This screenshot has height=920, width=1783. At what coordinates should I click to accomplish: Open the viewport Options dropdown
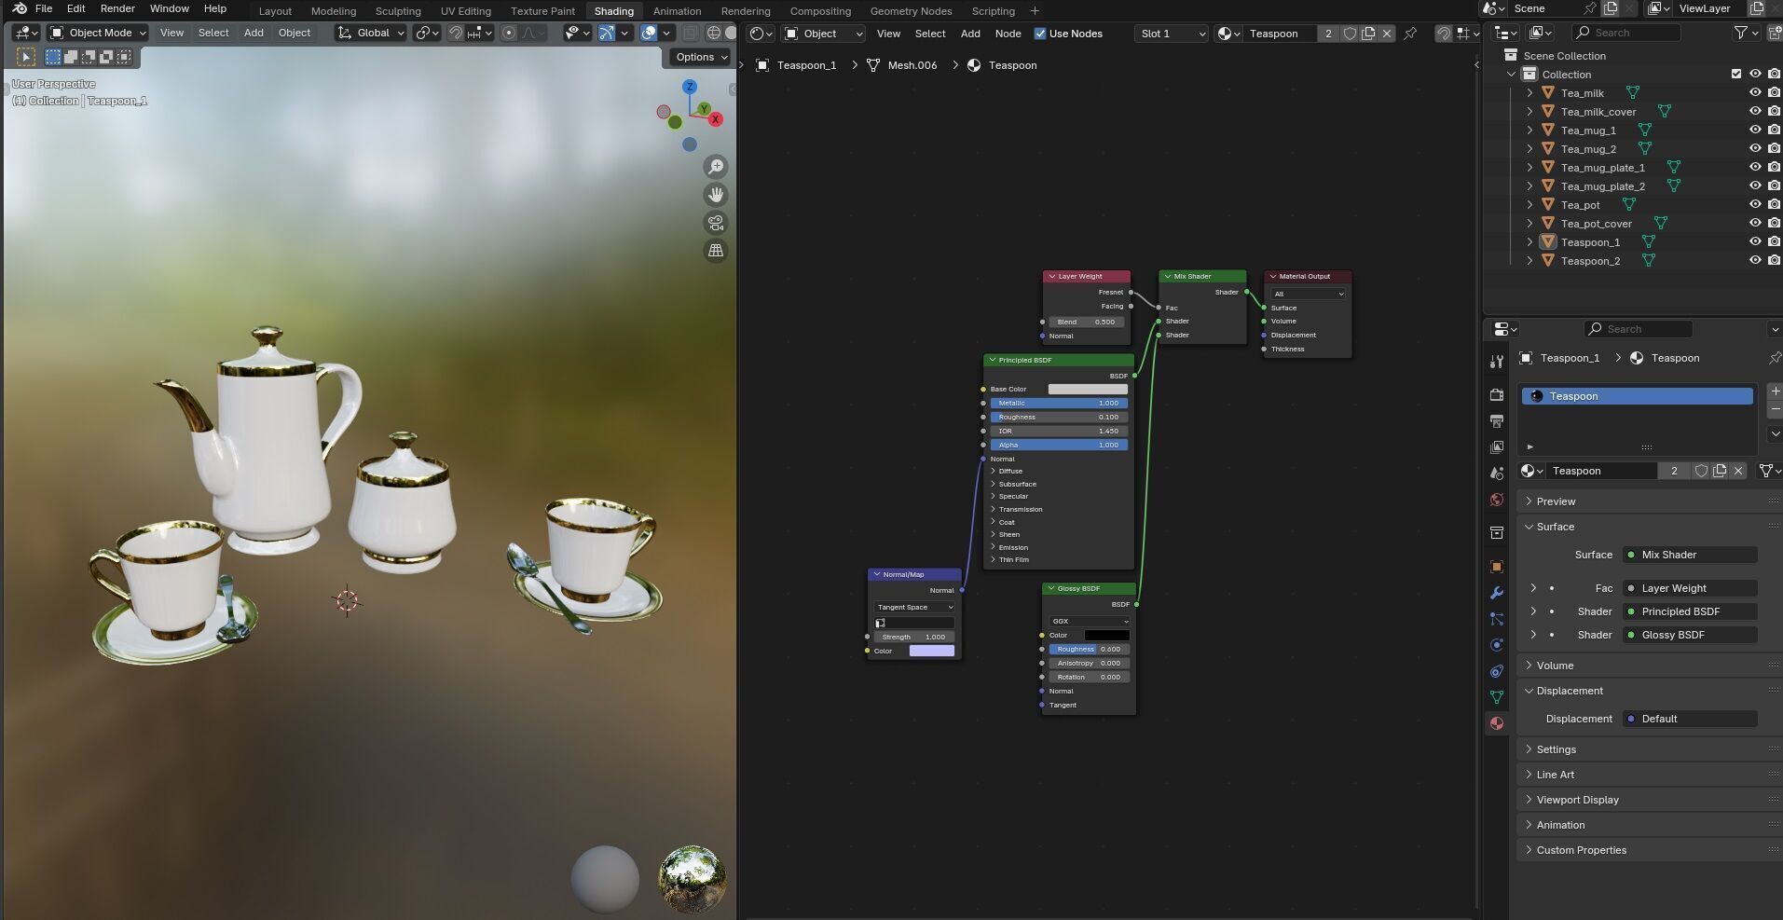click(700, 57)
